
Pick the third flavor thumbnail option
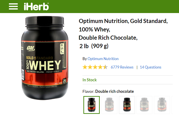(127, 105)
